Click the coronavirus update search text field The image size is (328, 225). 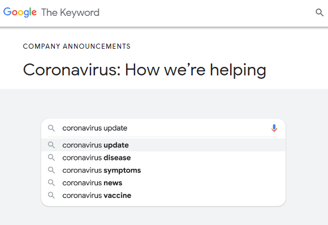tap(163, 128)
